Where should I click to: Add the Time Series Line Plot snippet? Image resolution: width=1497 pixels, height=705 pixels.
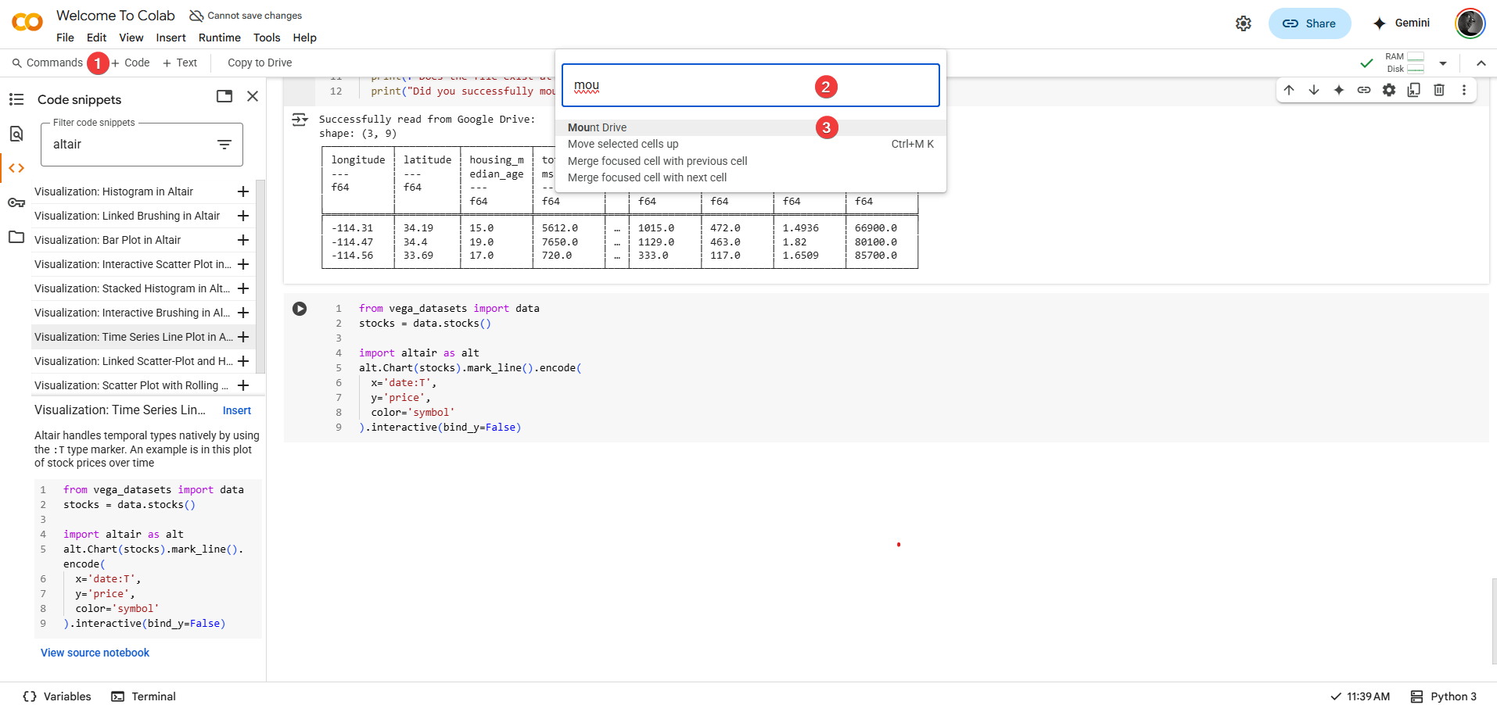[x=243, y=337]
